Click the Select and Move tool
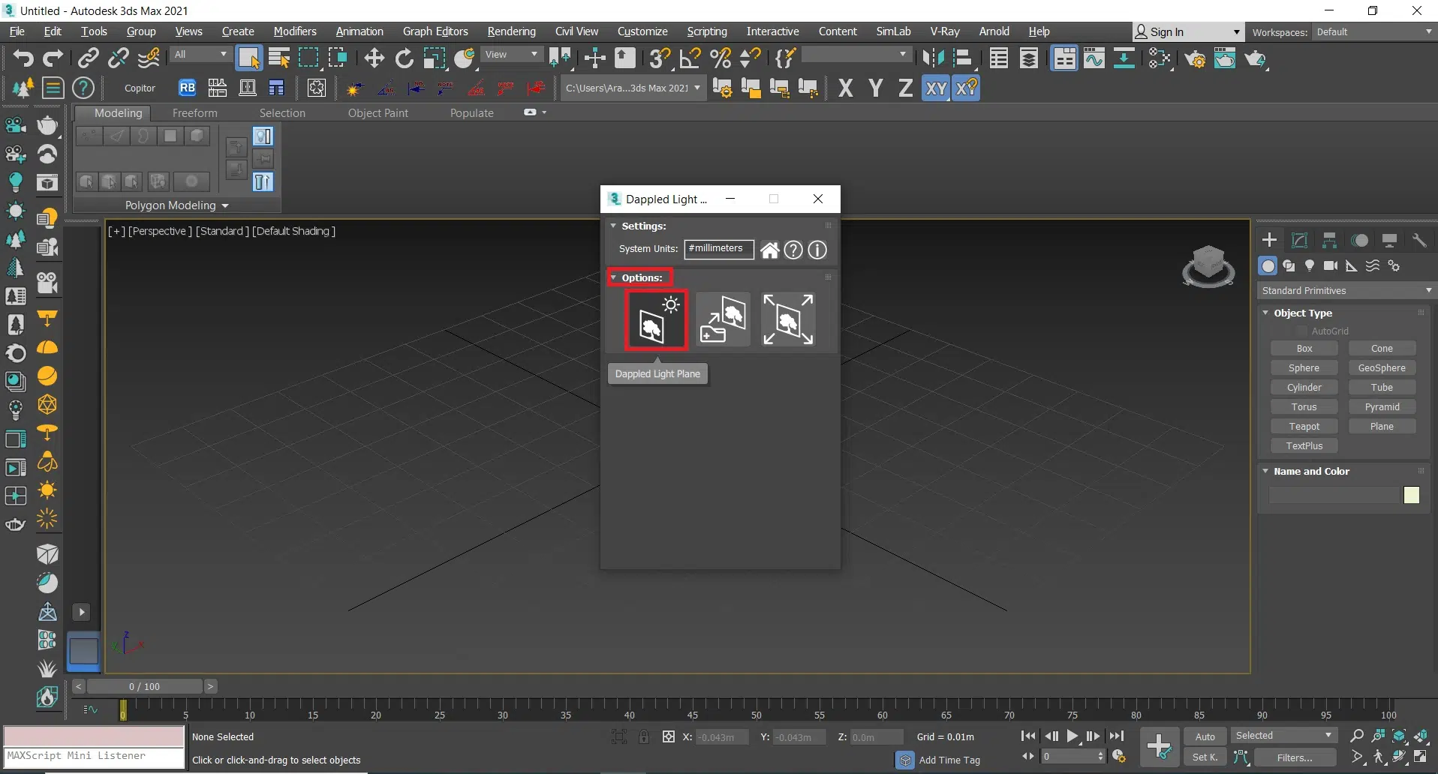This screenshot has height=774, width=1438. pyautogui.click(x=374, y=58)
